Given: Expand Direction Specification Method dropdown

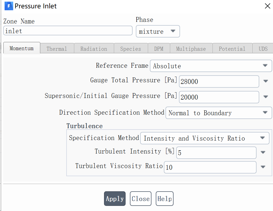Looking at the screenshot, I should (219, 113).
